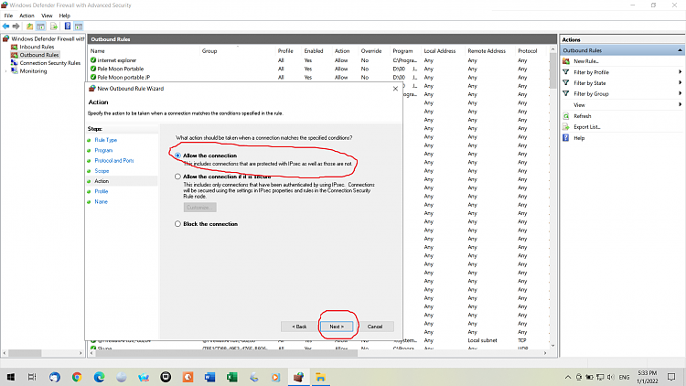Image resolution: width=686 pixels, height=386 pixels.
Task: Open the Thunderbird icon on the taskbar
Action: pyautogui.click(x=55, y=377)
